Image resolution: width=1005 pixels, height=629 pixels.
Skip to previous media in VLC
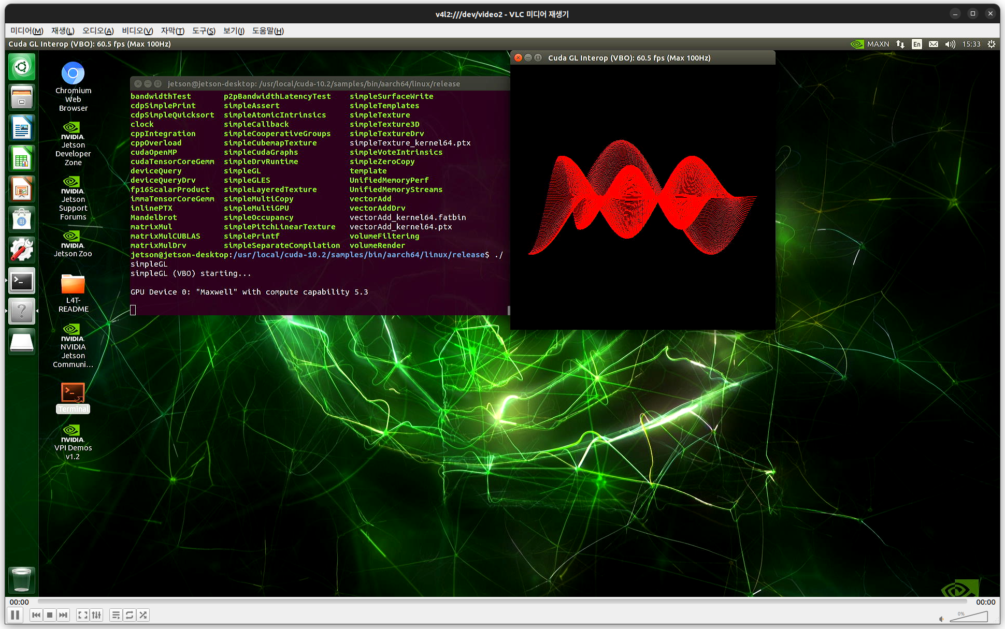[36, 615]
